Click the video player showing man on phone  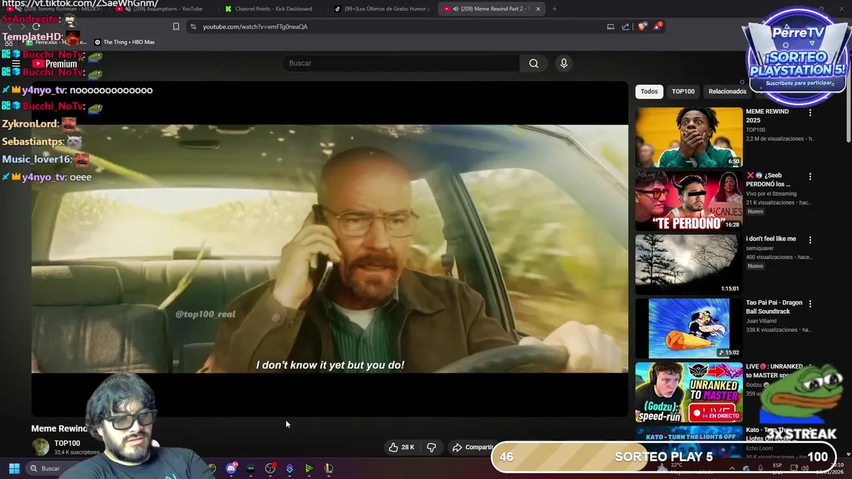pos(329,249)
